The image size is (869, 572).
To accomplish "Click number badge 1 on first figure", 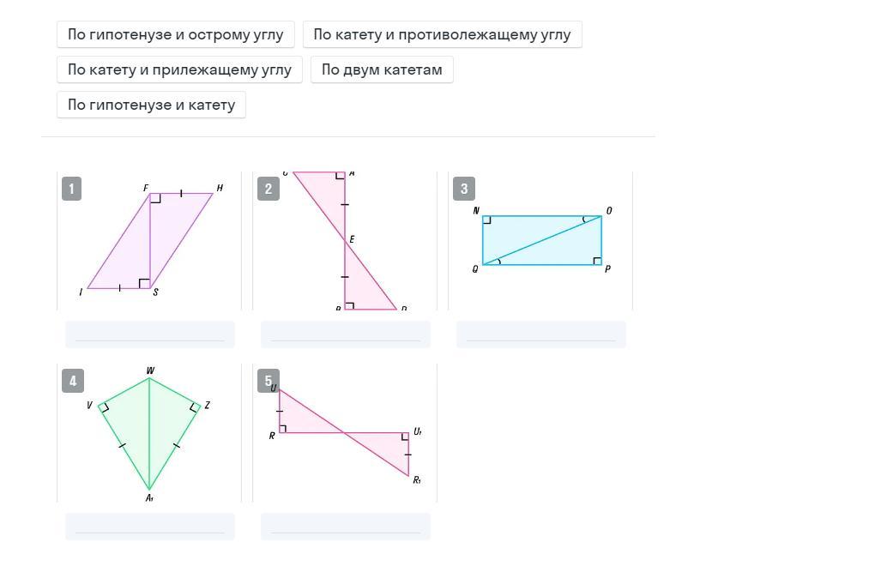I will (x=72, y=189).
